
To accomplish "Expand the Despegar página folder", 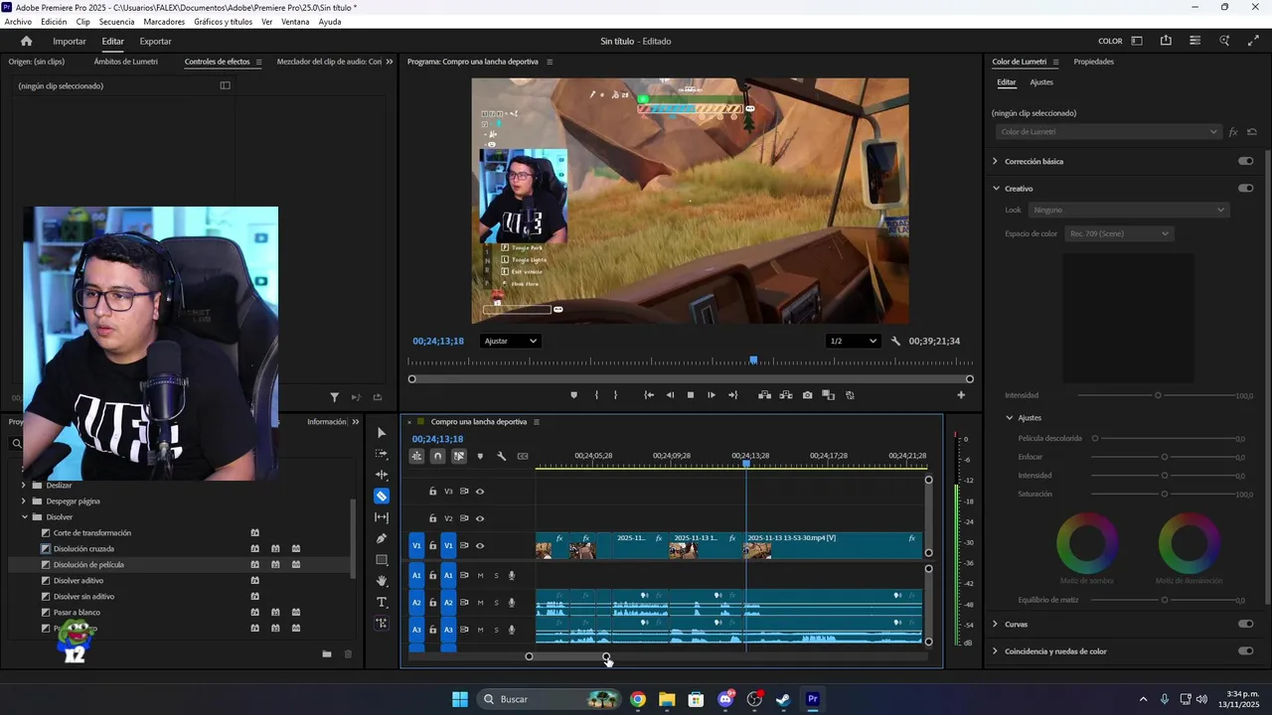I will click(x=24, y=501).
